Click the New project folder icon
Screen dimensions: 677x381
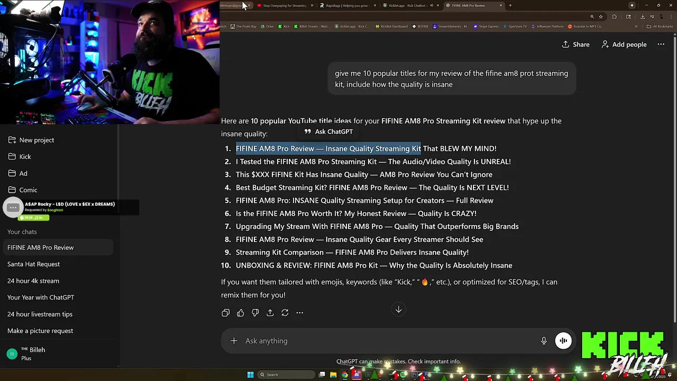click(12, 140)
